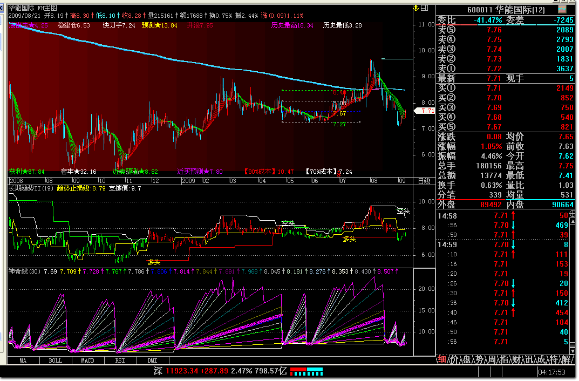Select the 势 trend tab
The height and width of the screenshot is (381, 579).
[x=479, y=359]
